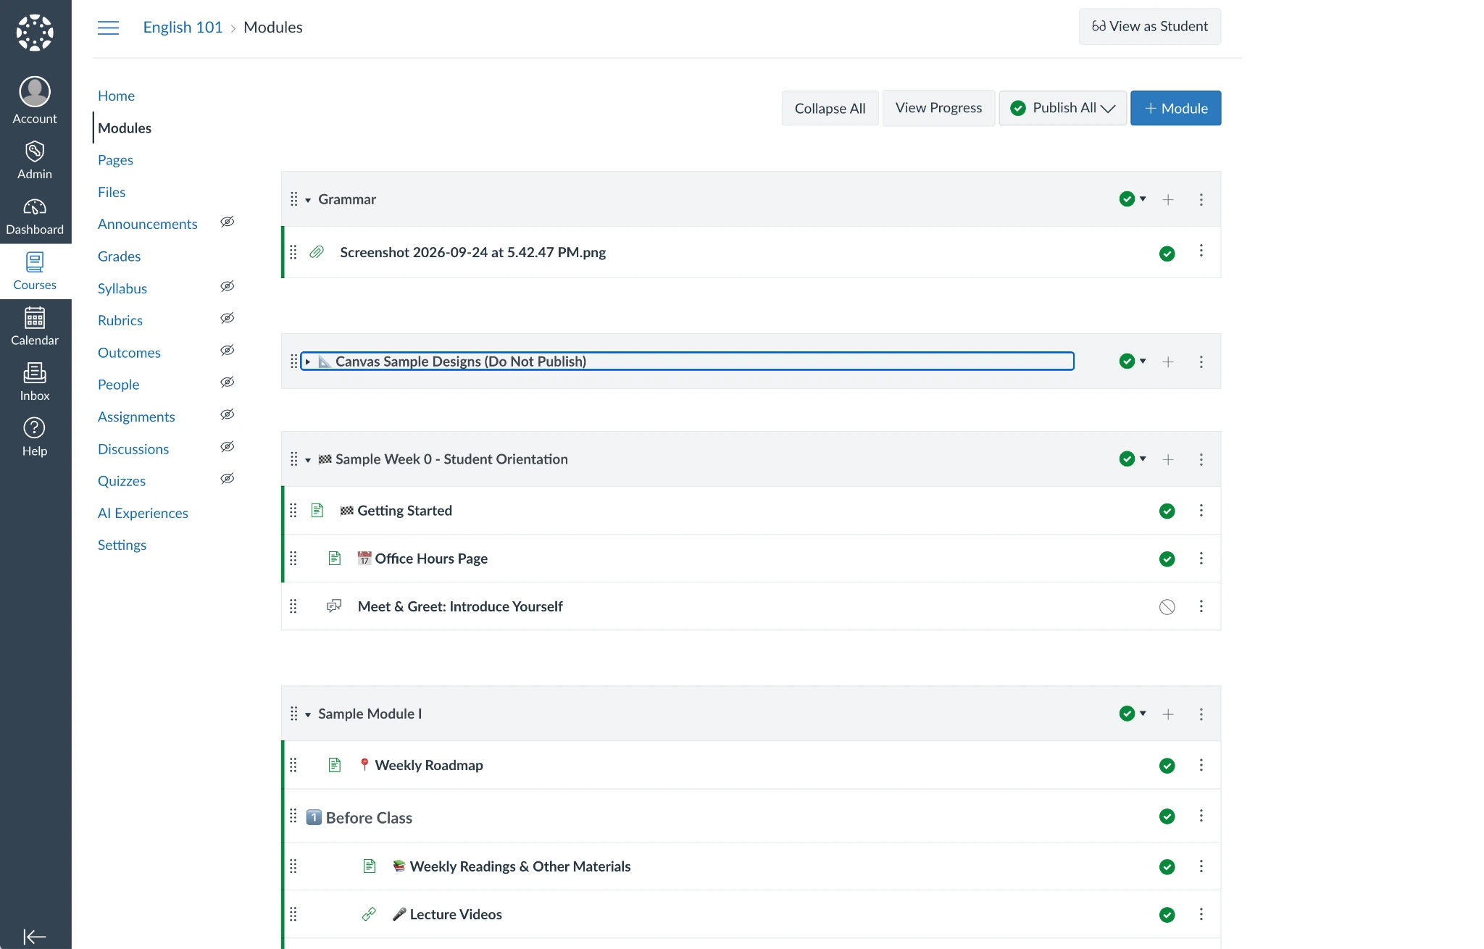Image resolution: width=1484 pixels, height=949 pixels.
Task: Open AI Experiences in course menu
Action: [x=143, y=513]
